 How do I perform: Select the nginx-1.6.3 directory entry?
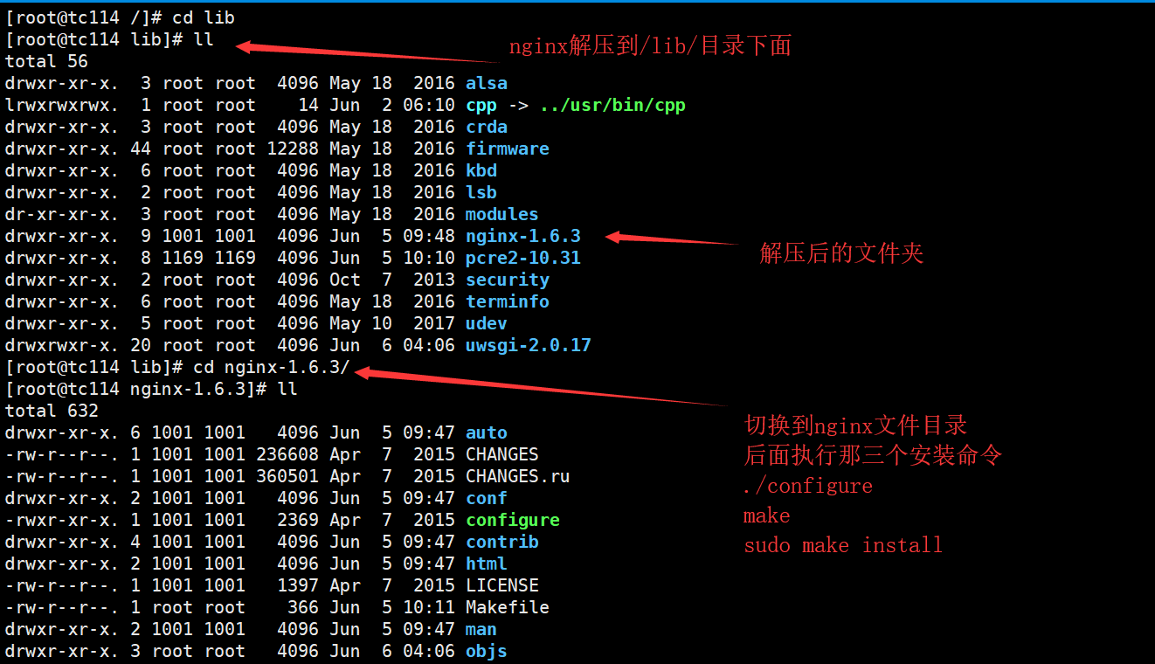click(x=522, y=235)
